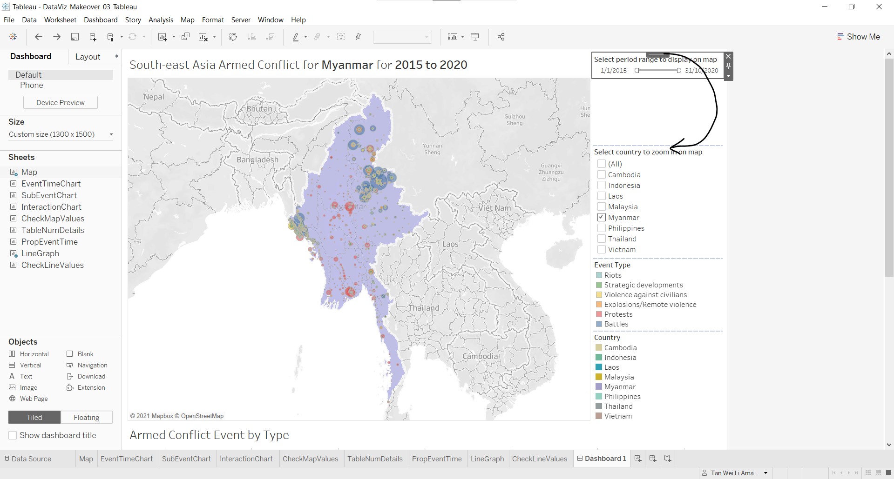894x479 pixels.
Task: Uncheck the Myanmar country filter
Action: pyautogui.click(x=602, y=217)
